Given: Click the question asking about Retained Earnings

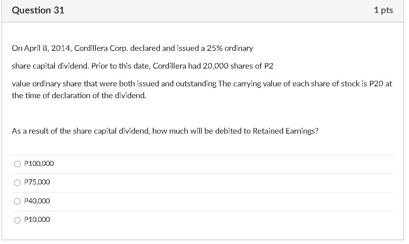Looking at the screenshot, I should click(x=165, y=130).
